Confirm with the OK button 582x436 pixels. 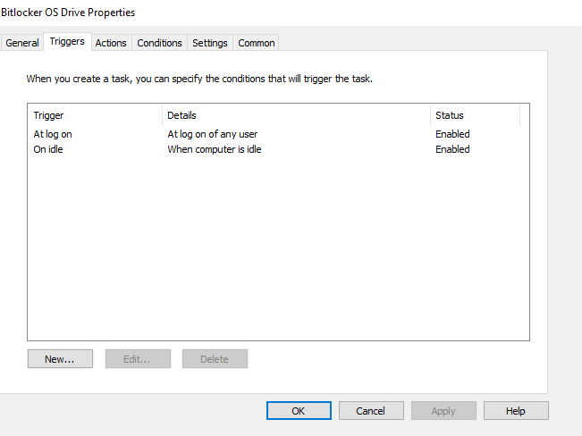pos(299,411)
